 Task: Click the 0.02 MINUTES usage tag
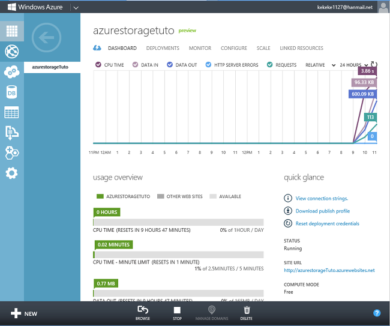(x=113, y=244)
